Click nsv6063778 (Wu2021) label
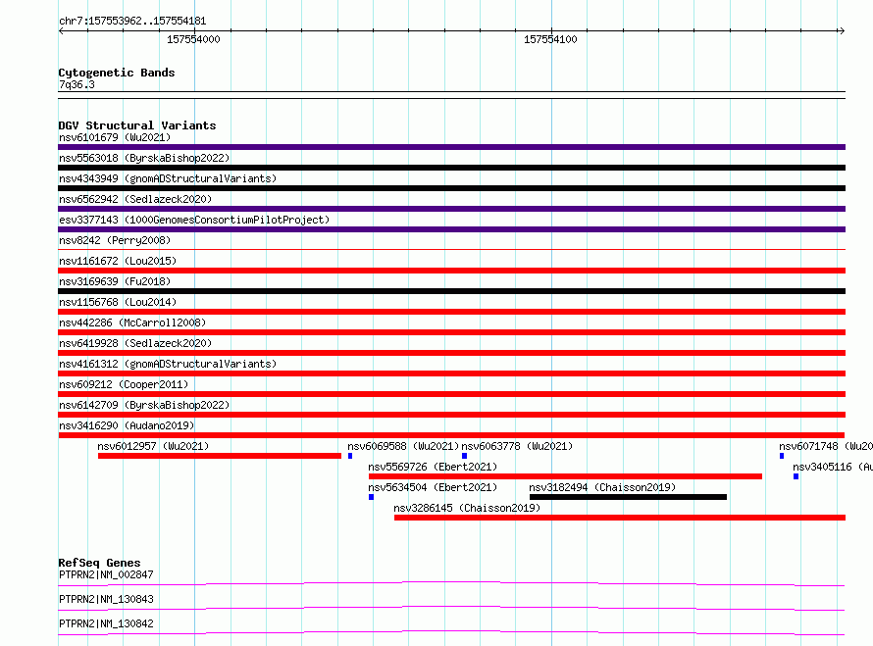This screenshot has height=646, width=873. (517, 446)
